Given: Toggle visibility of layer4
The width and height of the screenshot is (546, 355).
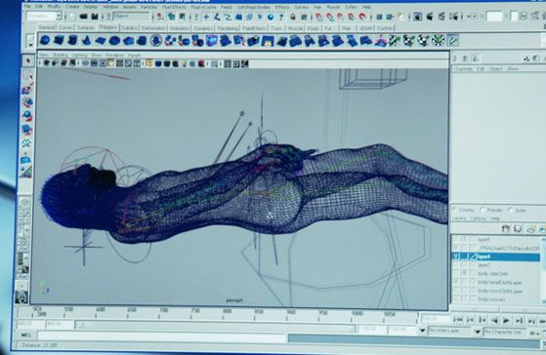Looking at the screenshot, I should pyautogui.click(x=456, y=256).
